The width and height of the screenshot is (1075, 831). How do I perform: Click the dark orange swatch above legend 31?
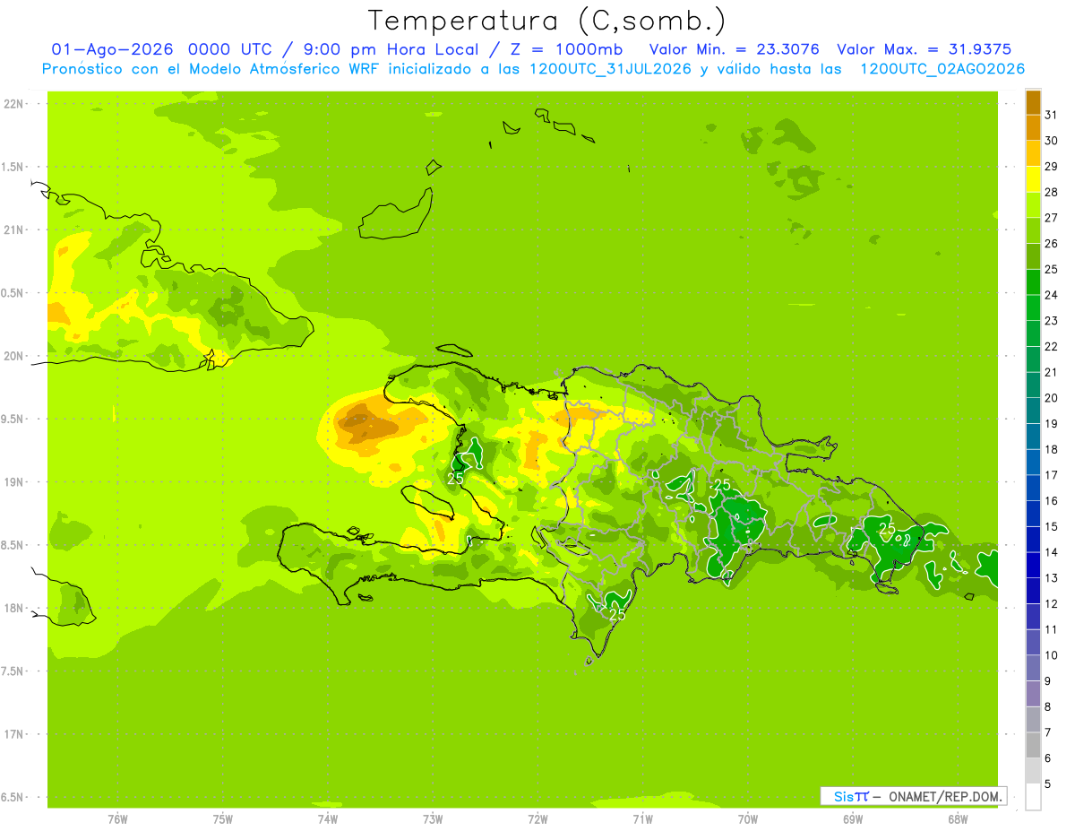coord(1033,102)
